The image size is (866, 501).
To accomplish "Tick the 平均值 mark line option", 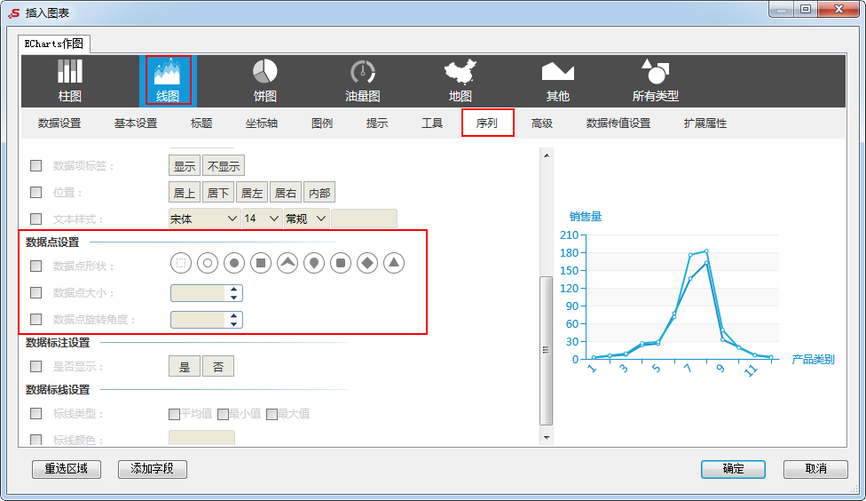I will point(175,414).
